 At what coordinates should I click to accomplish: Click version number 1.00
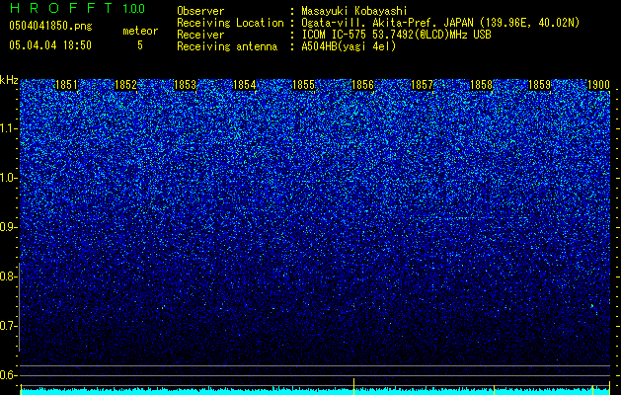click(x=134, y=9)
